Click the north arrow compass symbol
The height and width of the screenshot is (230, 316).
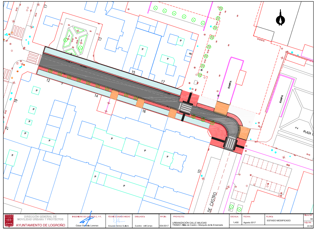pos(280,19)
